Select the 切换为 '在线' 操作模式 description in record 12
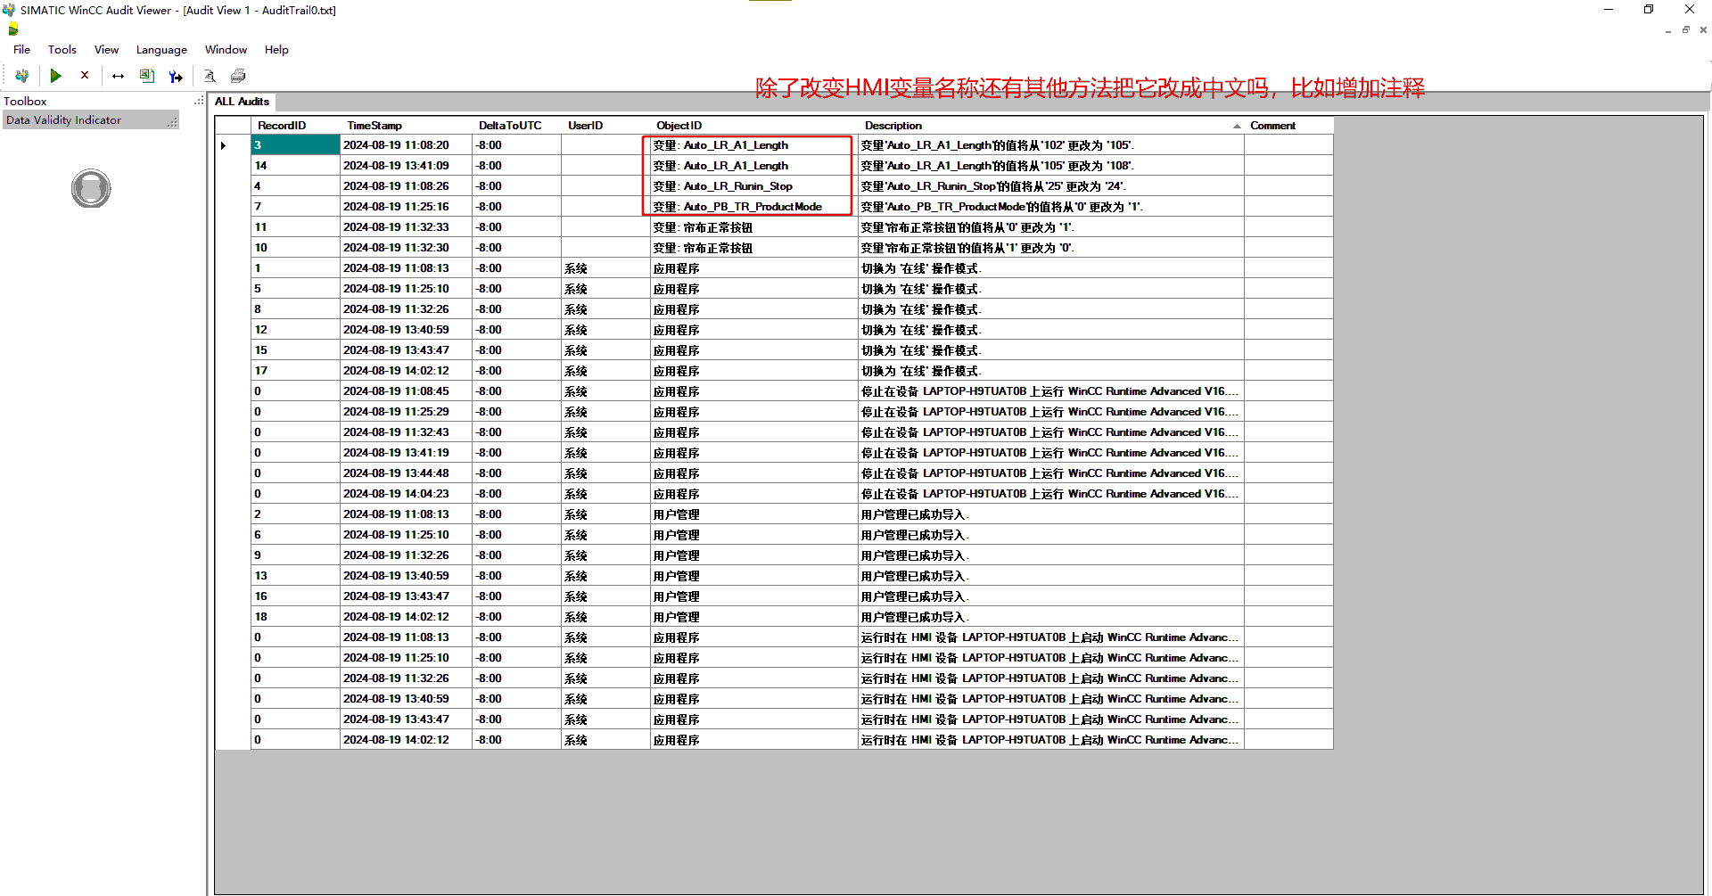This screenshot has height=896, width=1712. click(x=1050, y=330)
